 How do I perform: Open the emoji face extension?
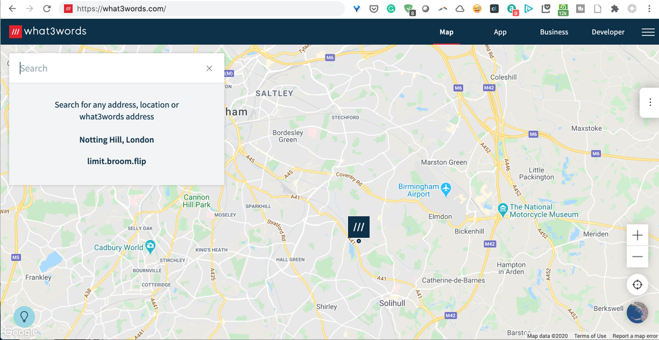[477, 9]
